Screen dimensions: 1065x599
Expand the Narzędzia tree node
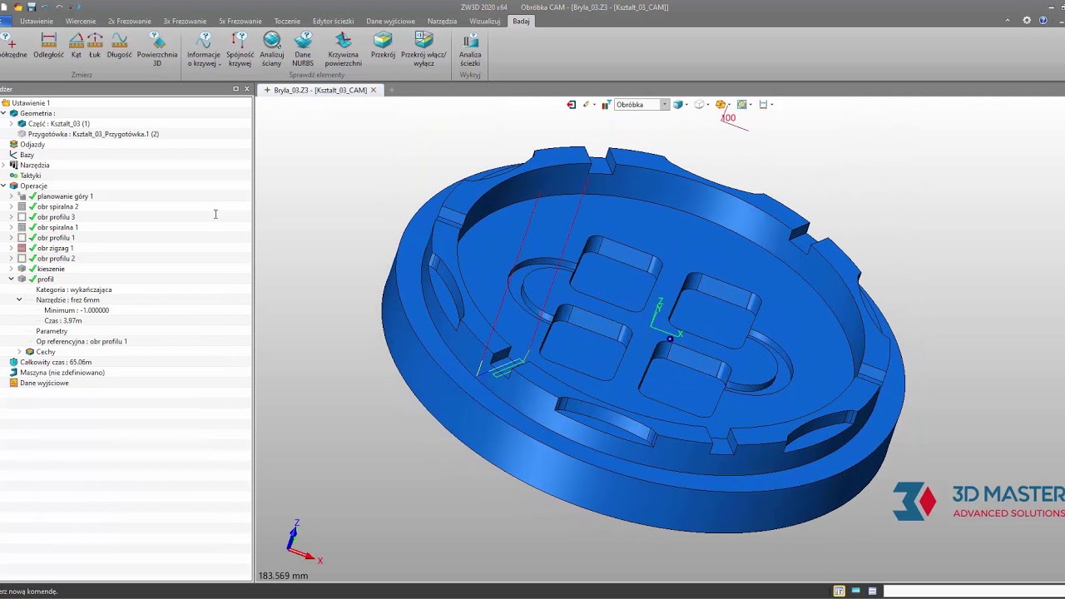[4, 166]
